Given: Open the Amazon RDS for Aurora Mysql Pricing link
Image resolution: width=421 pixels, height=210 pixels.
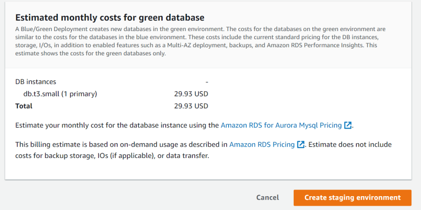Looking at the screenshot, I should pos(281,125).
